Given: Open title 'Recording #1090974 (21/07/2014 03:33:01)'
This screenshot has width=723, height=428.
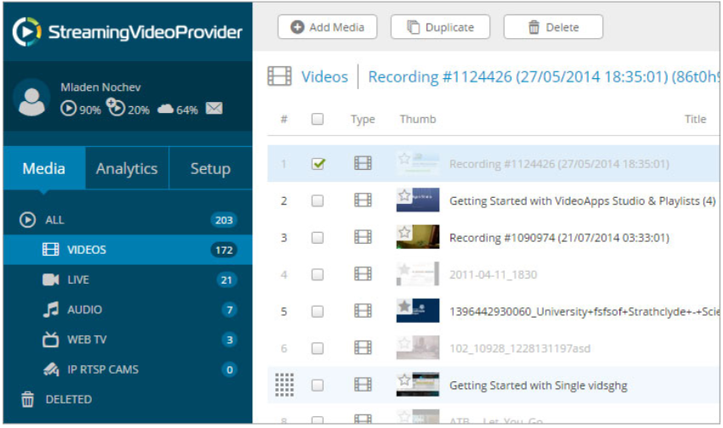Looking at the screenshot, I should coord(559,238).
